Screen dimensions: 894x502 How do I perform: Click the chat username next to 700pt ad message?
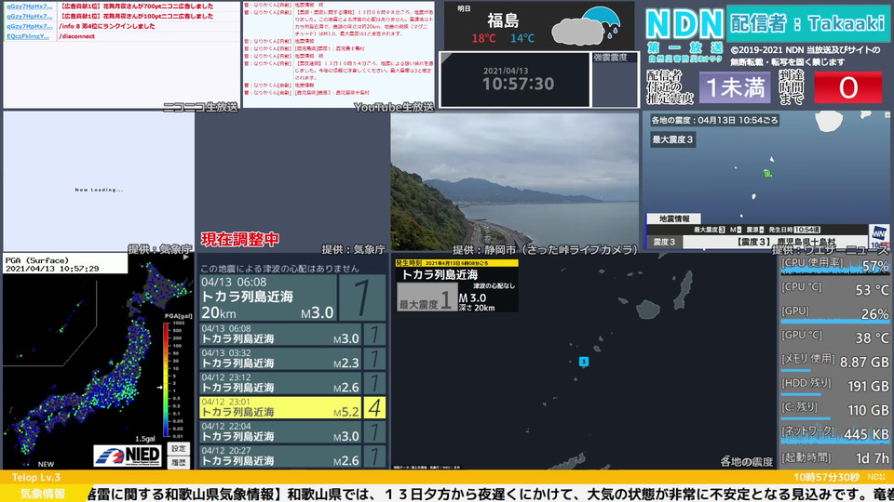tap(29, 7)
